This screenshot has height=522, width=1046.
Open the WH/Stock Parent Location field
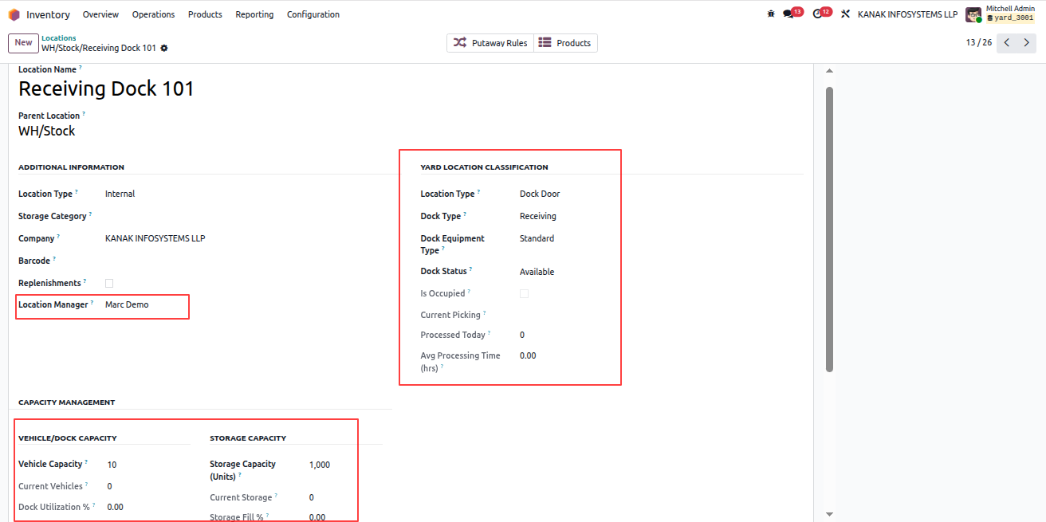(47, 131)
